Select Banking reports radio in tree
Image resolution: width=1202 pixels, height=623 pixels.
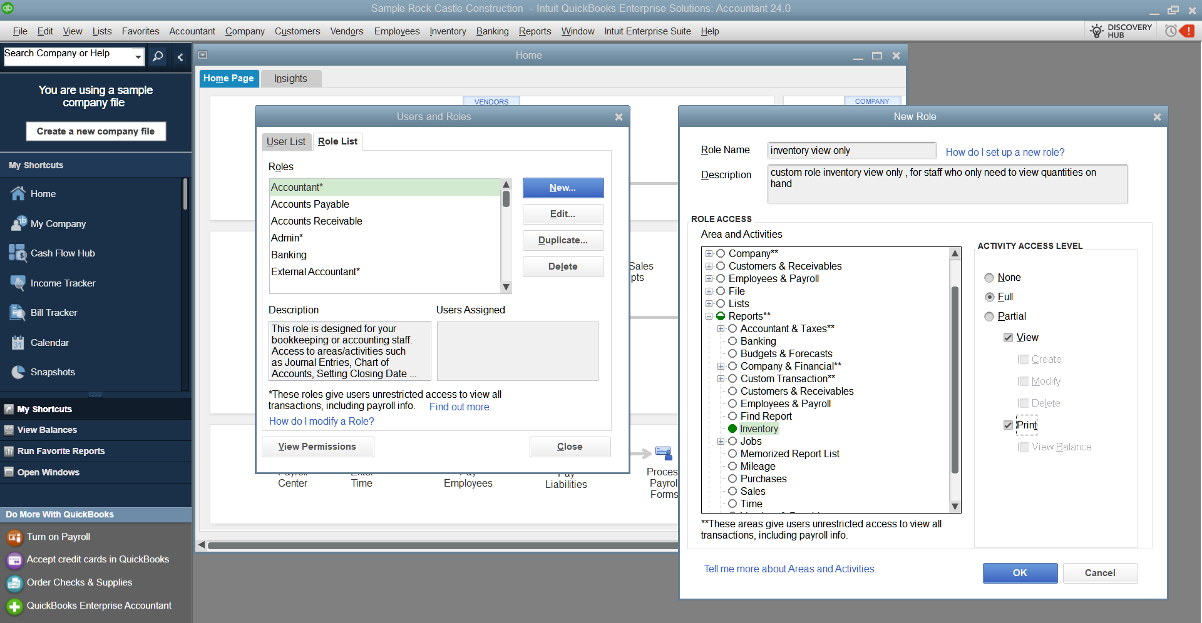point(732,342)
